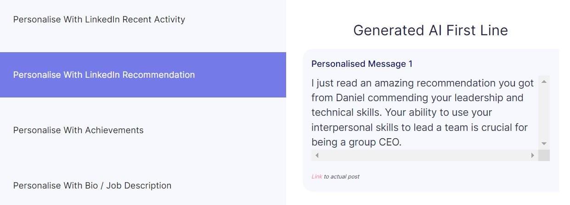Screen dimensions: 570x205
Task: Open the pink Link to actual post
Action: (x=316, y=177)
